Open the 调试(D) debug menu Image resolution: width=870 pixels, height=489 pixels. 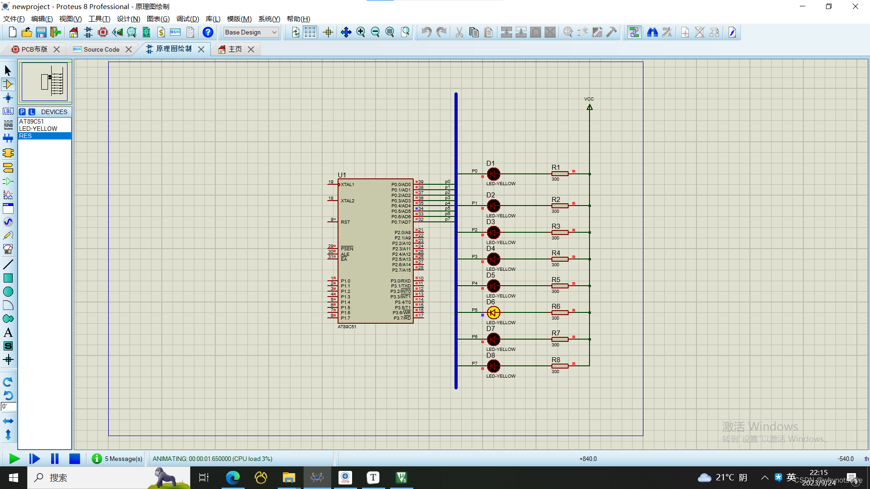[x=187, y=19]
